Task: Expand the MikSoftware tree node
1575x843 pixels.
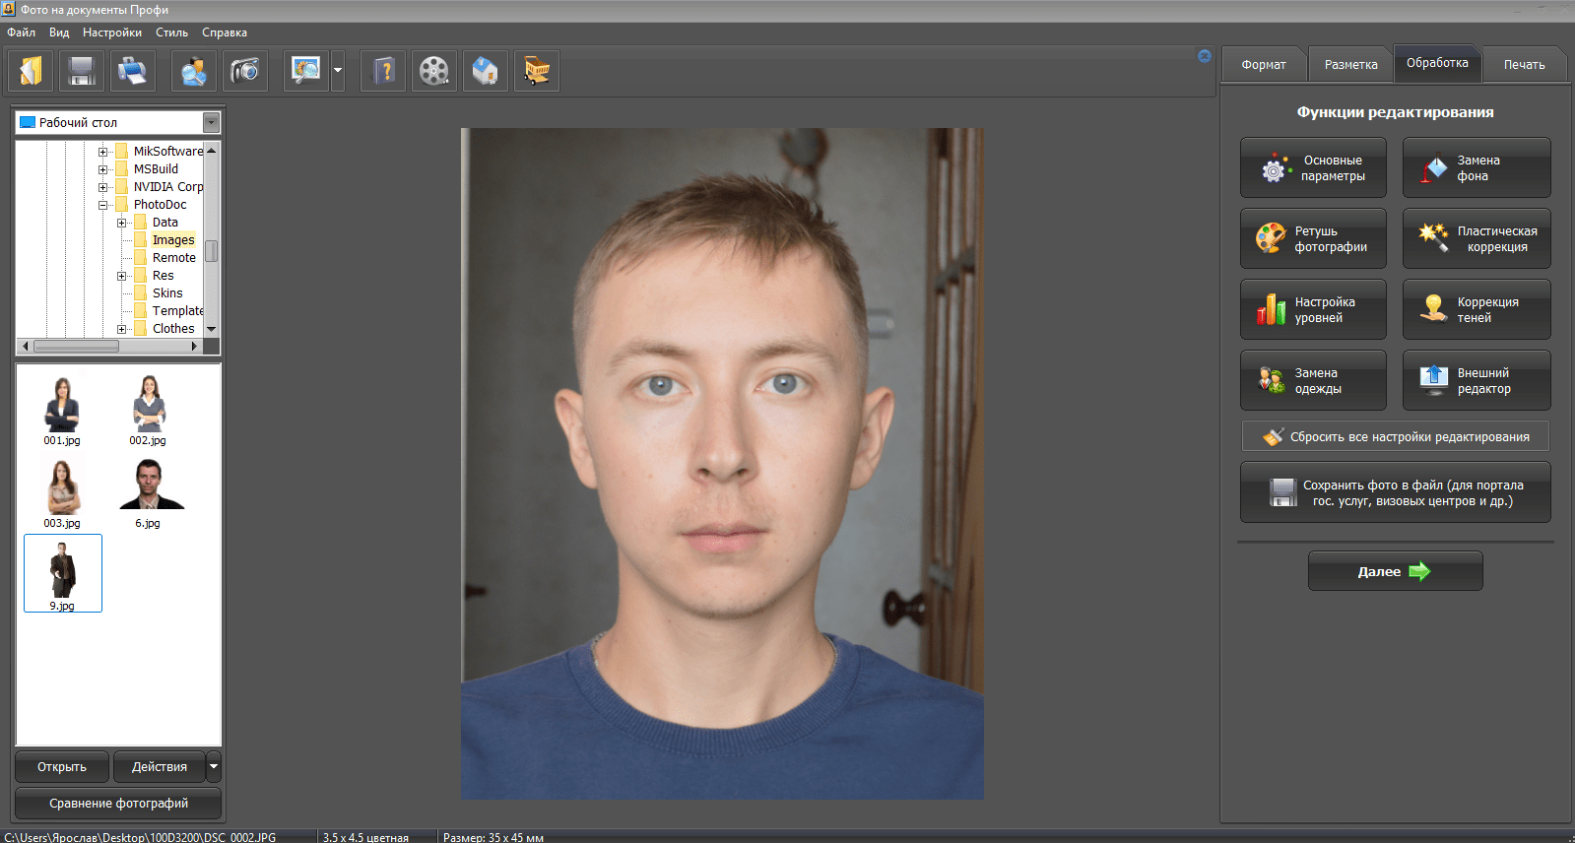Action: click(102, 152)
